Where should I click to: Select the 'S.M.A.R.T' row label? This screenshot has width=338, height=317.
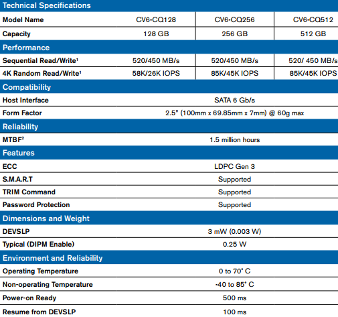pos(17,179)
